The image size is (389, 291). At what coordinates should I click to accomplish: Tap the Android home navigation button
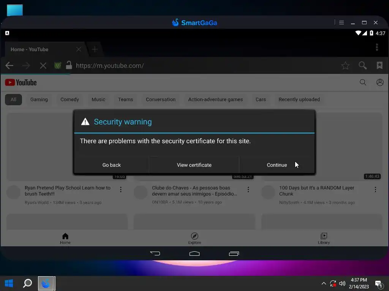point(194,253)
